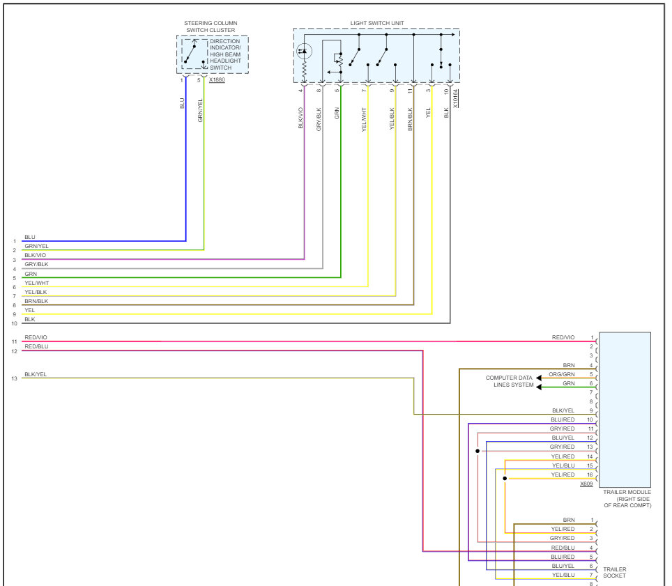The width and height of the screenshot is (672, 586).
Task: Select the horizontal GRN/YEL label on harness line 2
Action: 36,246
